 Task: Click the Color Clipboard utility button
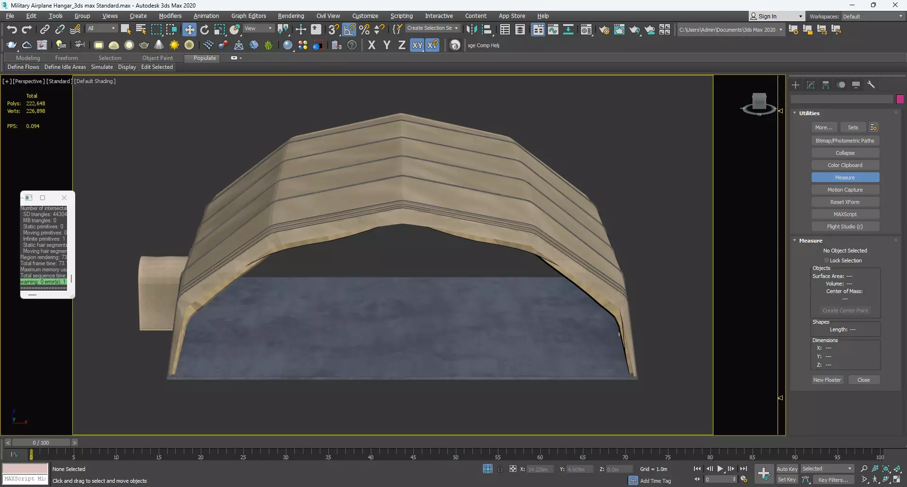(x=845, y=165)
